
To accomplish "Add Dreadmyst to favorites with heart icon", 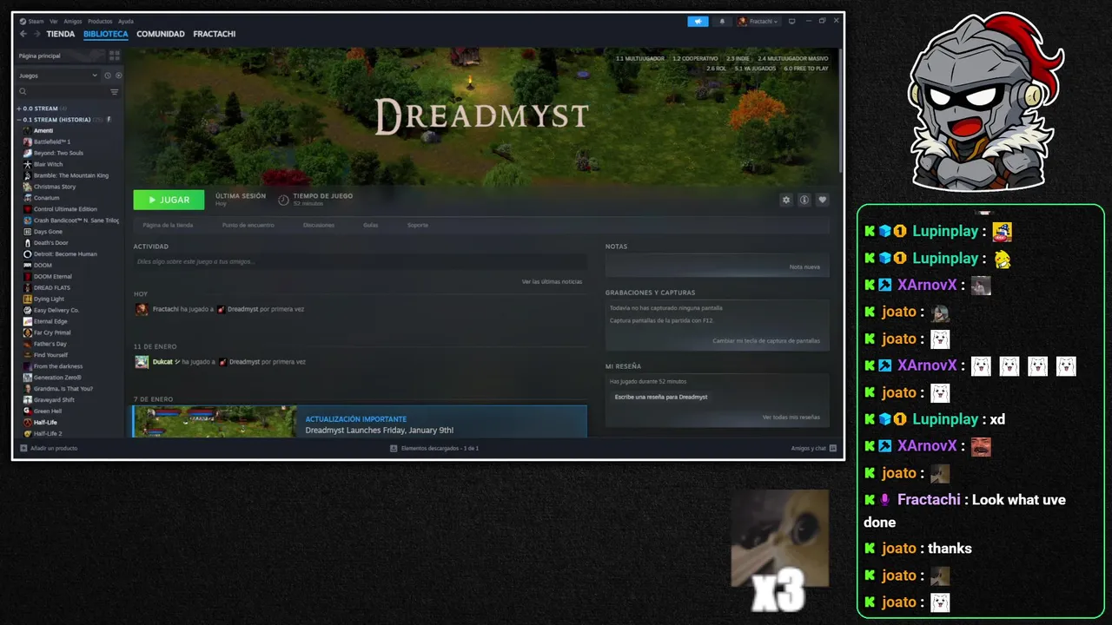I will 823,200.
